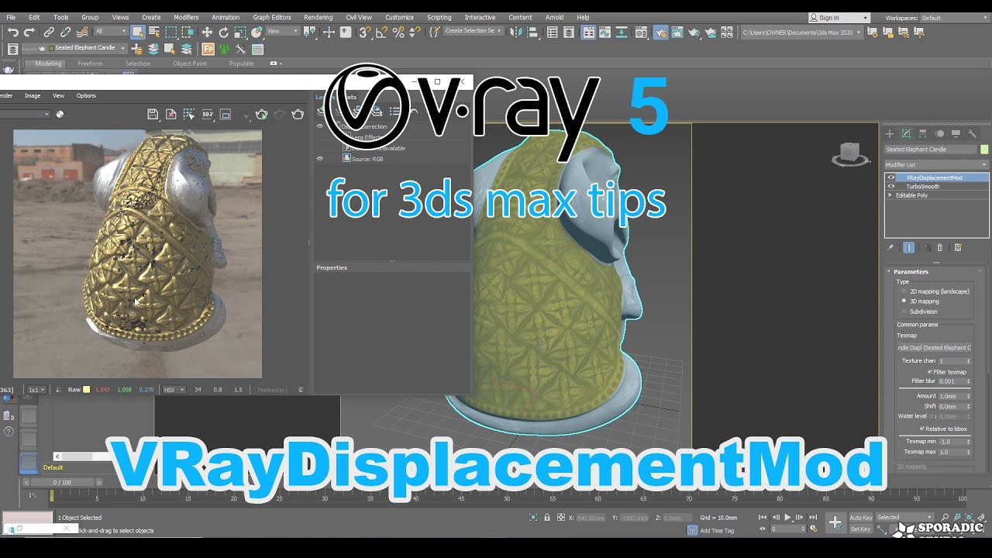
Task: Open the Modifiers menu
Action: [x=186, y=17]
